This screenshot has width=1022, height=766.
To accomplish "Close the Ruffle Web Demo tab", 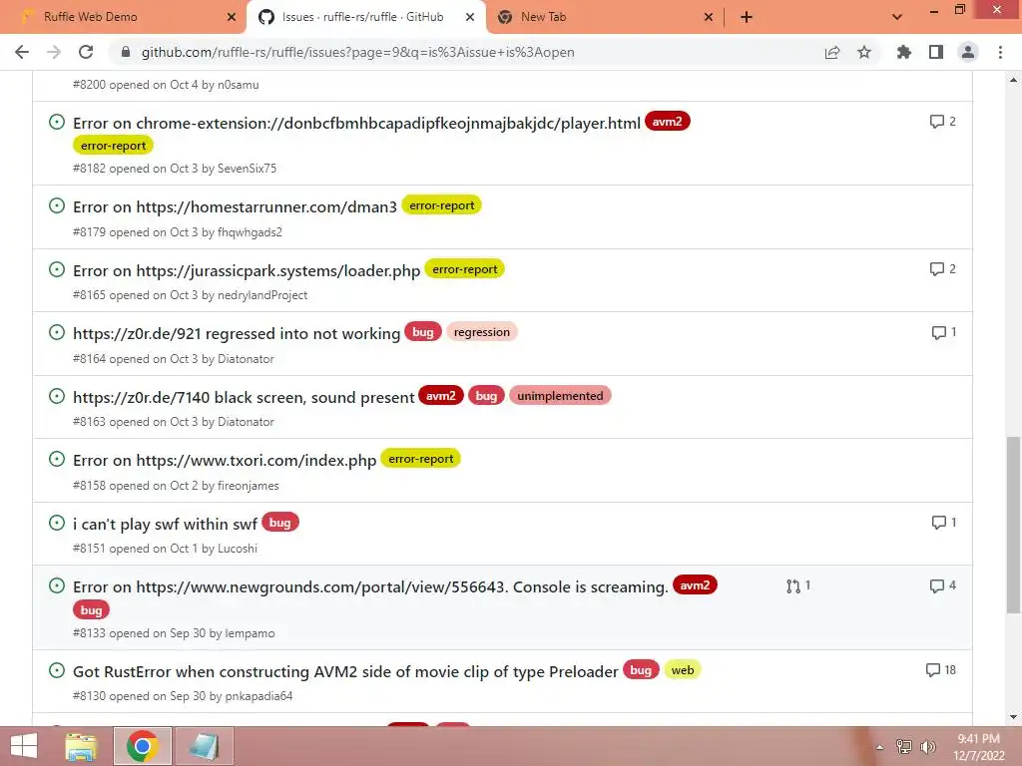I will click(232, 17).
